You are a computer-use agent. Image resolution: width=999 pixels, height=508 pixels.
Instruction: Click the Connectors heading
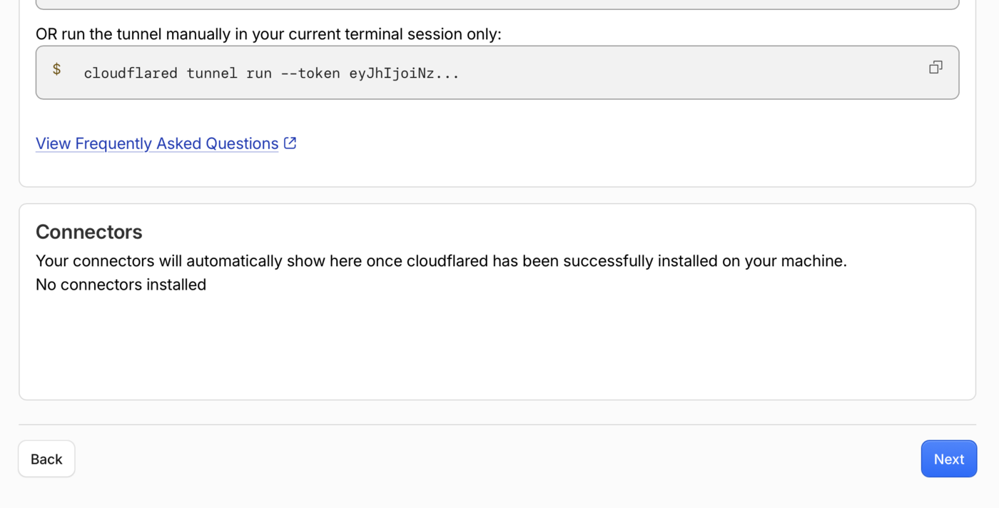tap(89, 232)
